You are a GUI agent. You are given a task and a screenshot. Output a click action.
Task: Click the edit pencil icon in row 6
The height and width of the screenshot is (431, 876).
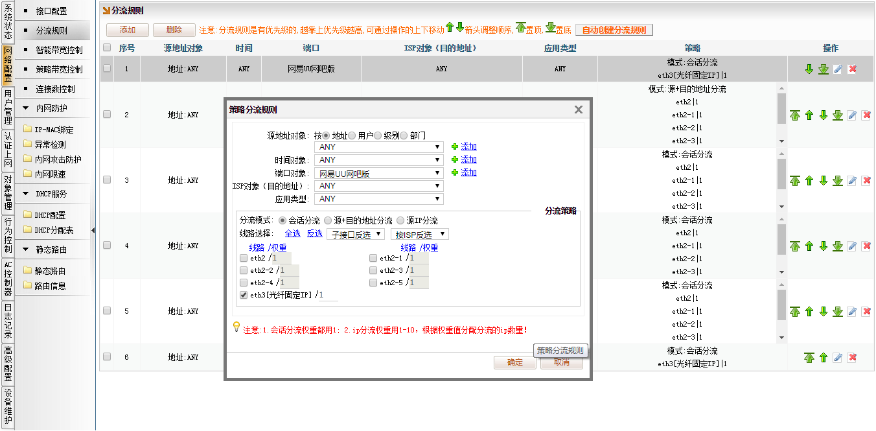838,358
